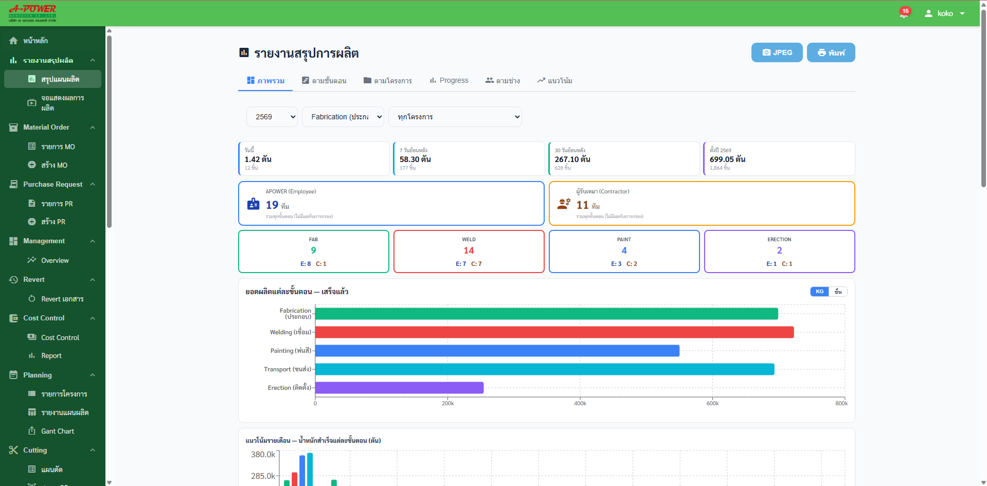The image size is (987, 486).
Task: Open the แนวโน้ม tab
Action: pos(555,81)
